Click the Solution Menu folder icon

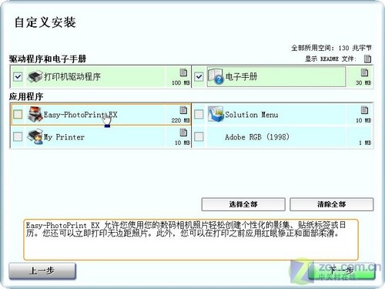click(x=216, y=114)
